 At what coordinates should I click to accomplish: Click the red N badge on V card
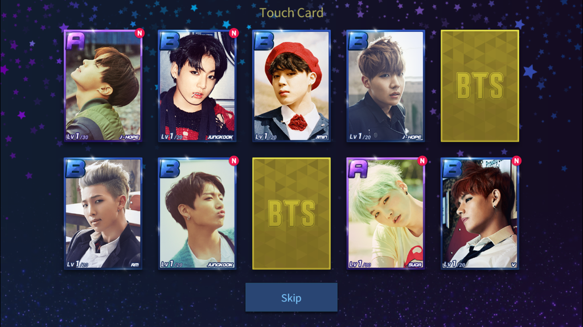[x=516, y=160]
